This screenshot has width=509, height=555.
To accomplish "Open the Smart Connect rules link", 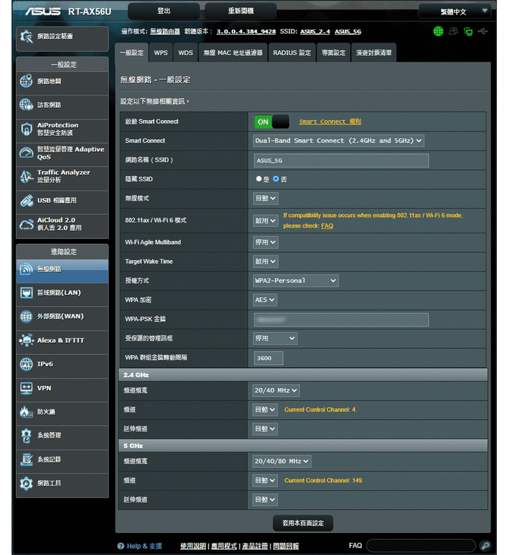I will point(330,122).
